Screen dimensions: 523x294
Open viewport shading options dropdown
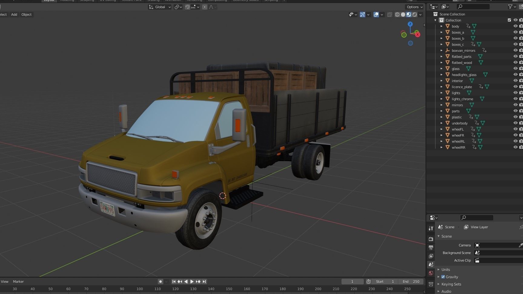tap(420, 15)
